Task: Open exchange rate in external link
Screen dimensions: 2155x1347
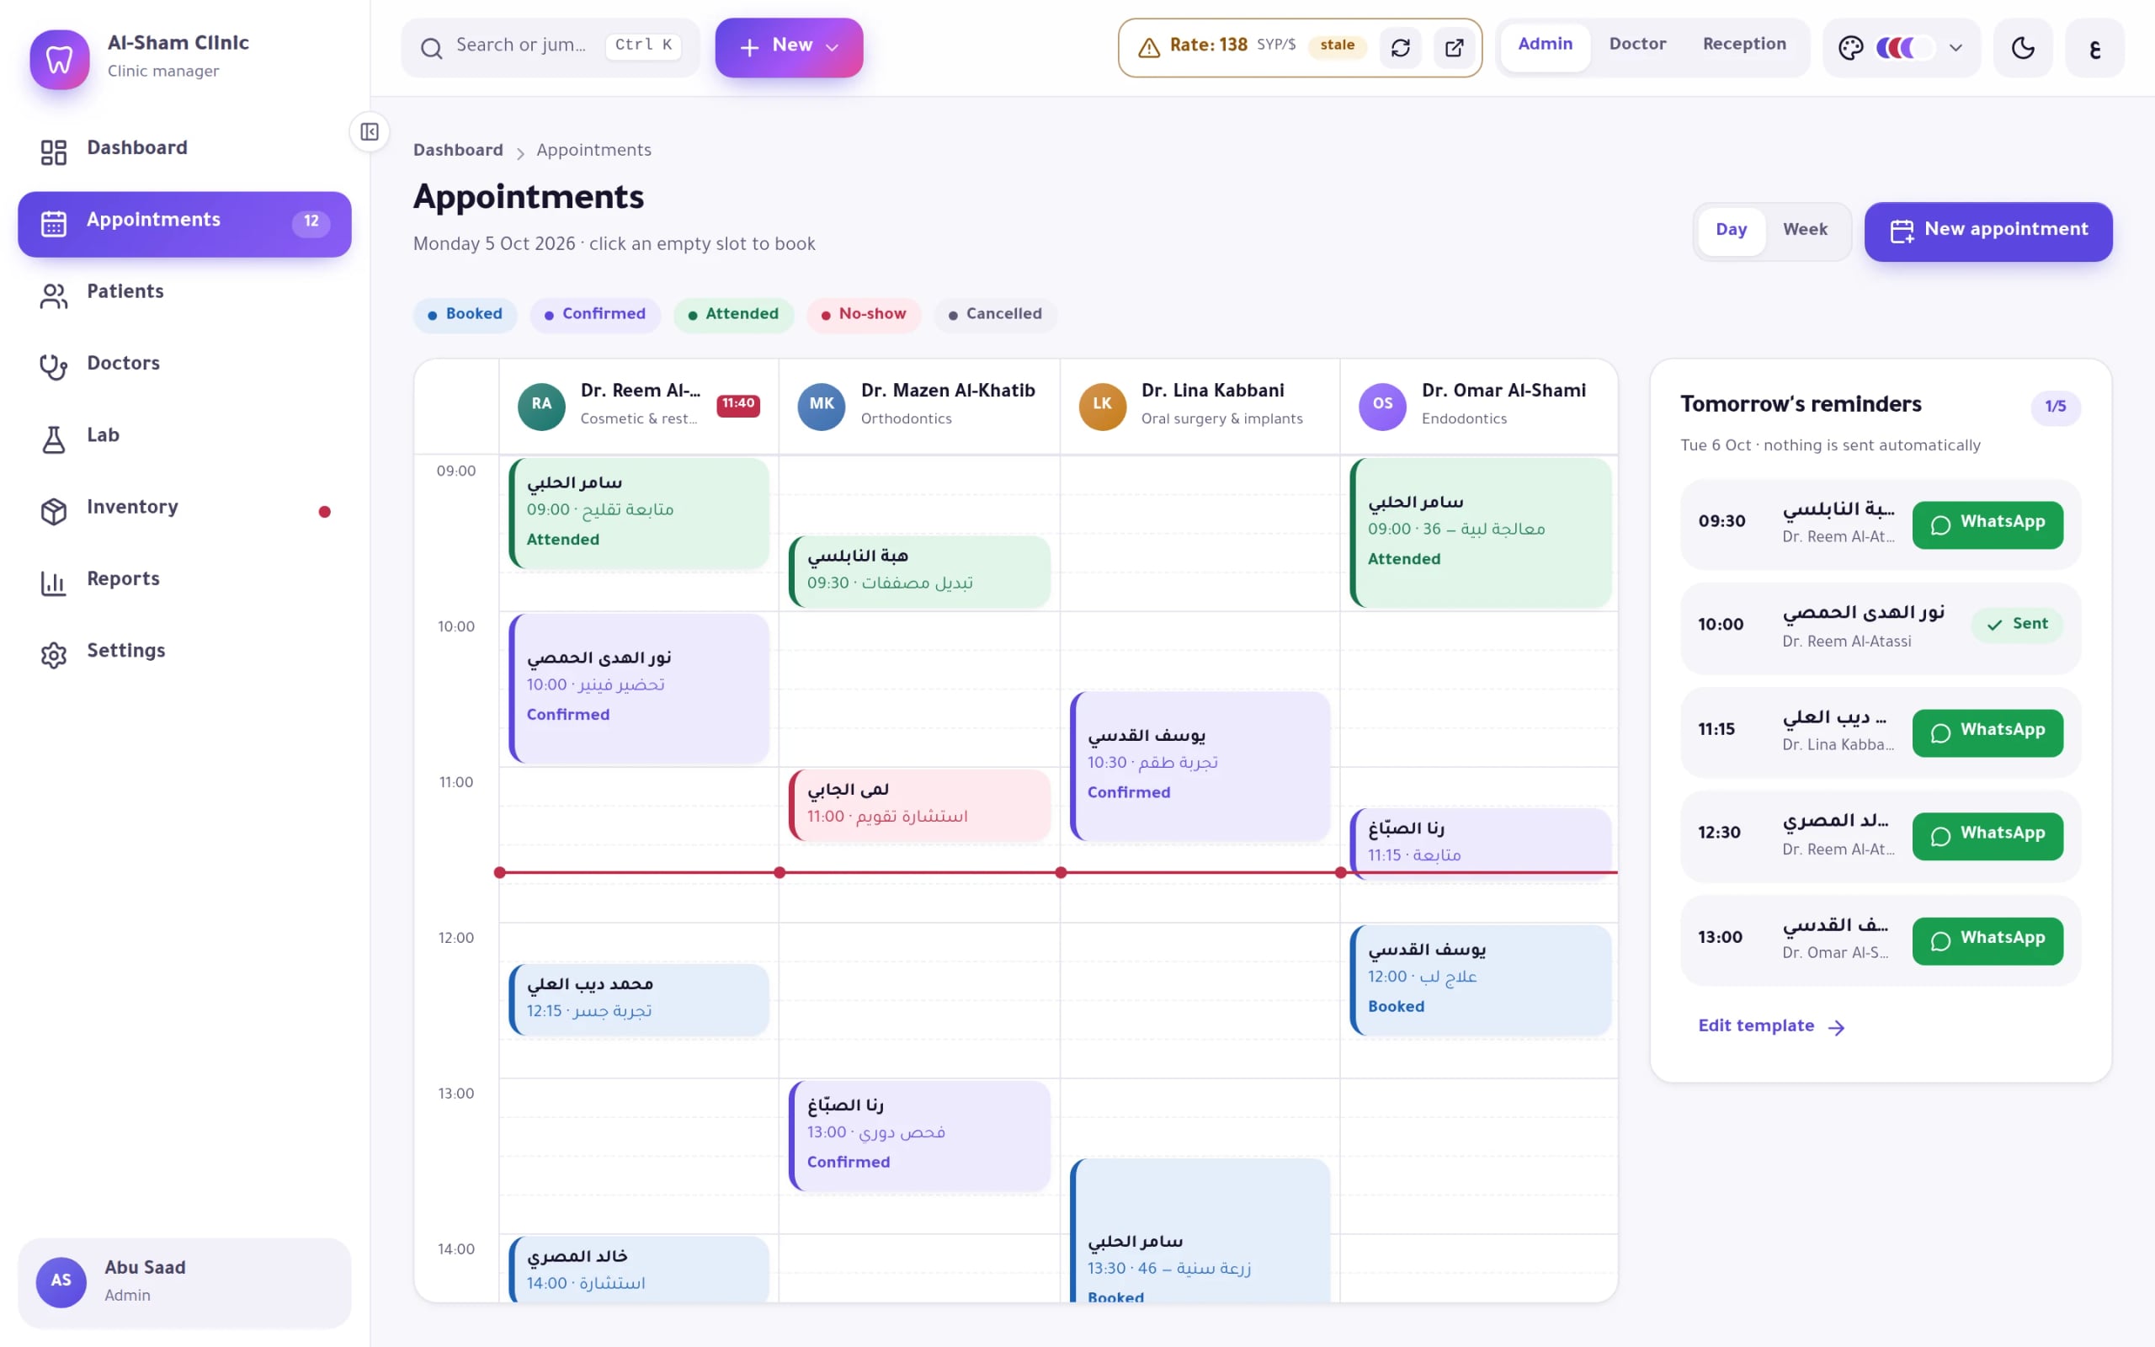Action: (1454, 47)
